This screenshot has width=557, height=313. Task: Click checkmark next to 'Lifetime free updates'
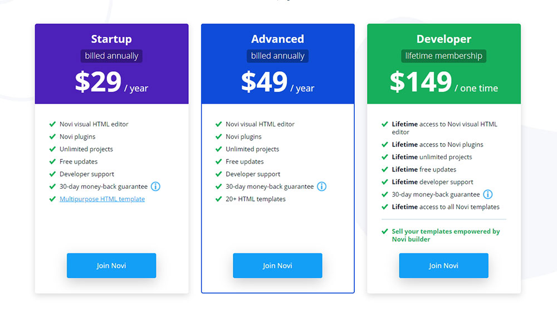385,169
